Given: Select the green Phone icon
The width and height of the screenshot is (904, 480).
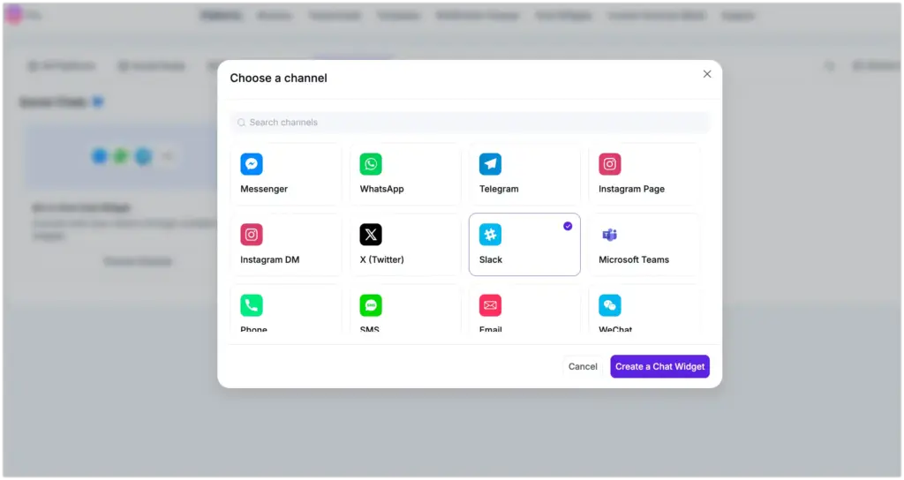Looking at the screenshot, I should [x=252, y=305].
